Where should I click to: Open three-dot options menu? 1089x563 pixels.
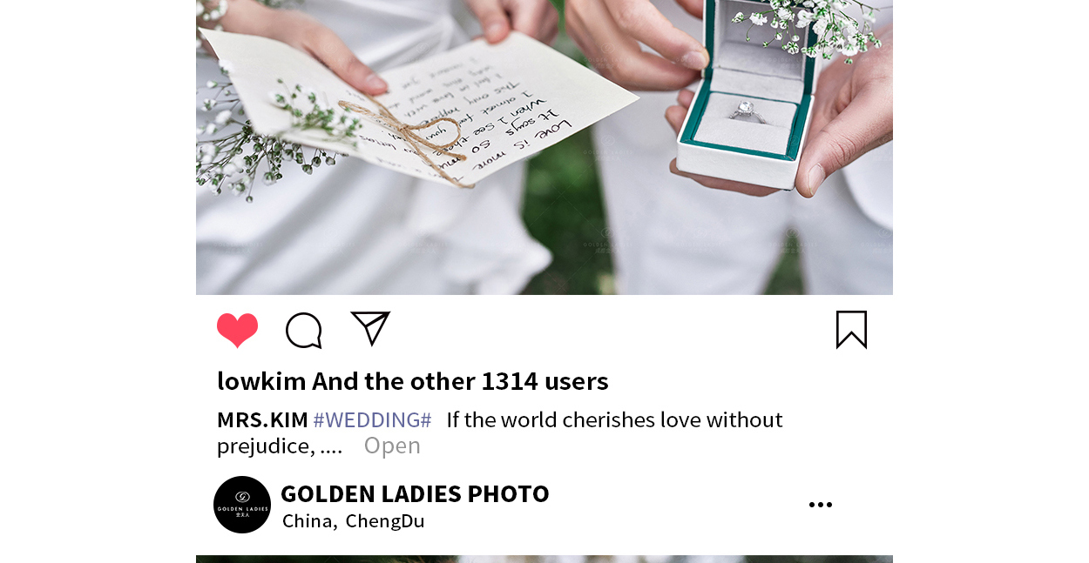(x=821, y=505)
